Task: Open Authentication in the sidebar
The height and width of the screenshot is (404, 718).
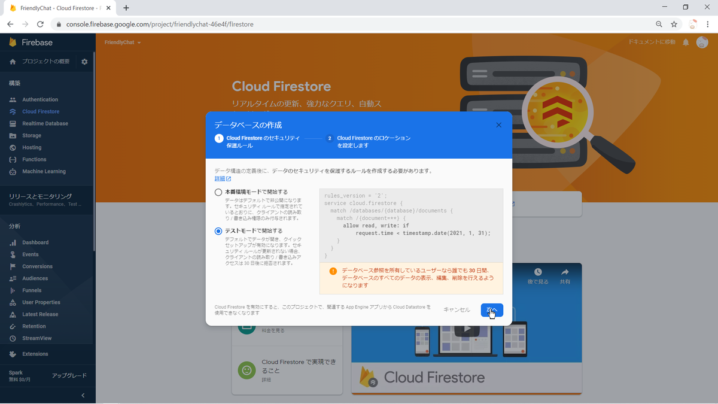Action: tap(40, 99)
